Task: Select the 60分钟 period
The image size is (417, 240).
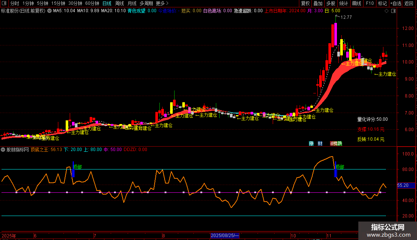Action: 92,3
